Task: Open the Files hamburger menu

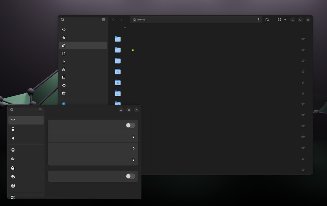Action: (x=103, y=19)
